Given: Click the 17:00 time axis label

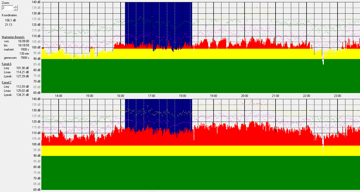Looking at the screenshot, I should [x=152, y=95].
